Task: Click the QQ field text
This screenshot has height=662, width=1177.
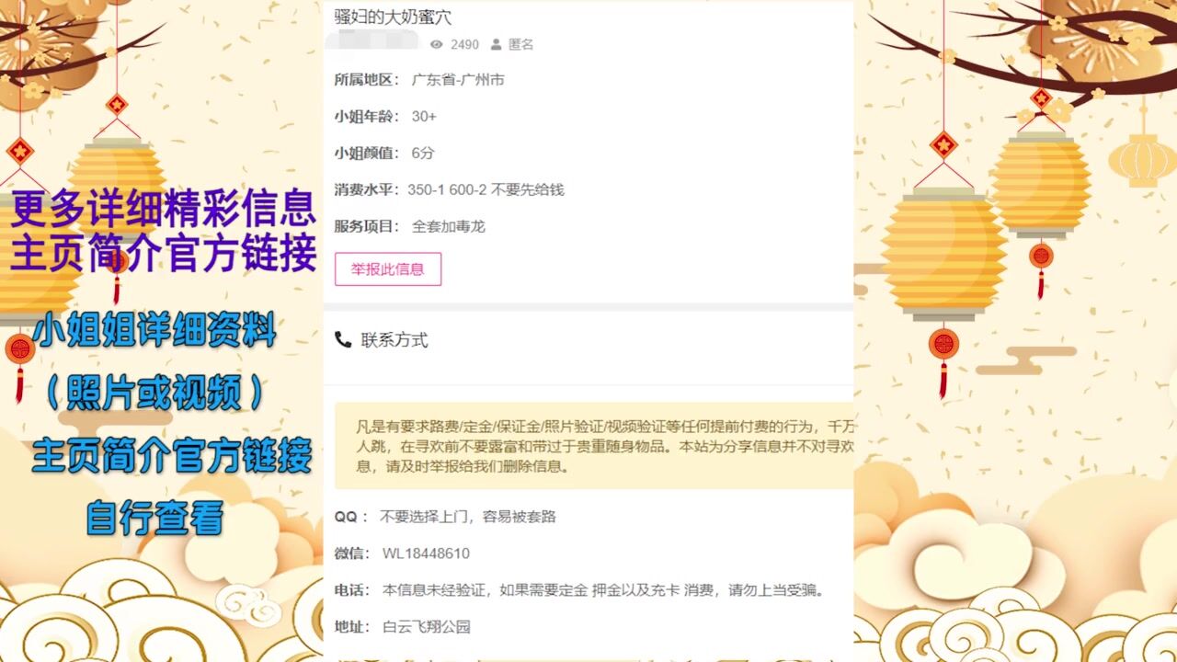Action: coord(467,517)
